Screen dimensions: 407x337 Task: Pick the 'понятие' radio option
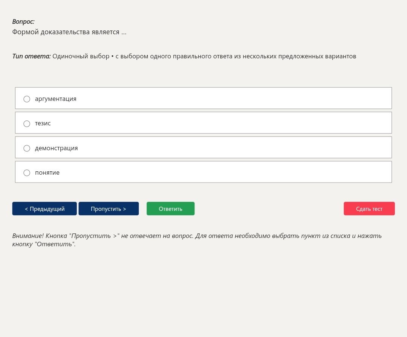[27, 173]
